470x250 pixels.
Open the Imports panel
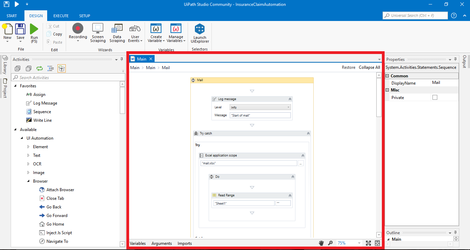pyautogui.click(x=185, y=243)
